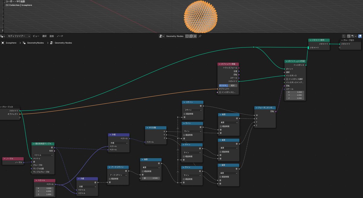Screen dimensions: 363x198
Task: Open the node tree browse icon
Action: 162,36
